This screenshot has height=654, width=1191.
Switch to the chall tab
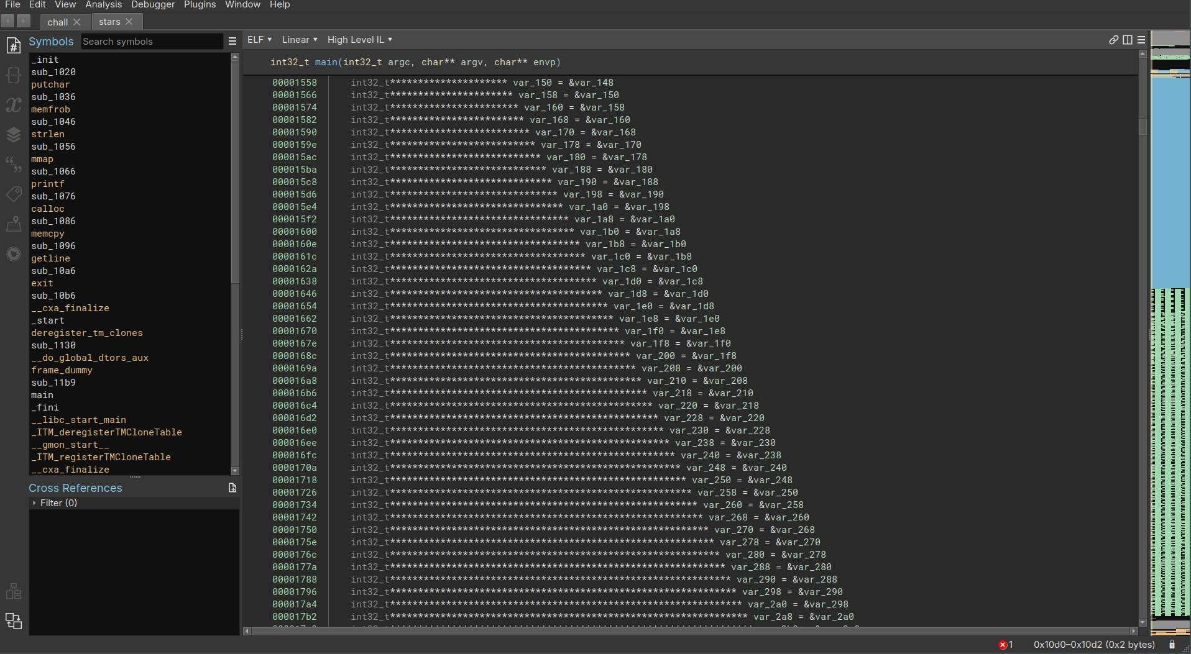tap(58, 22)
